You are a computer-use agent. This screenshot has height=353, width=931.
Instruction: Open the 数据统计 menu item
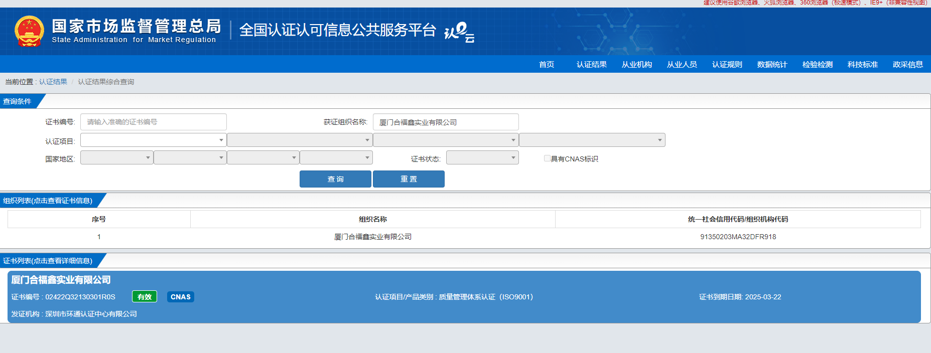coord(772,64)
